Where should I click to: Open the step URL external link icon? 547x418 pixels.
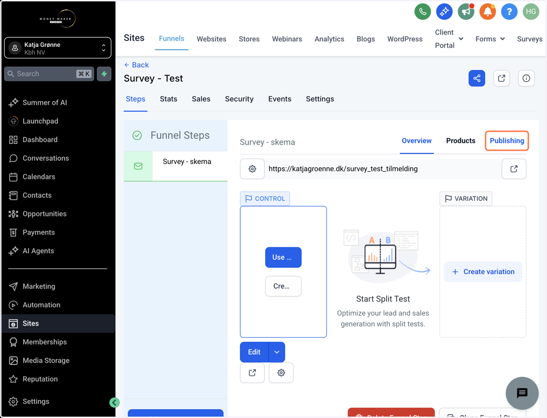(x=514, y=169)
